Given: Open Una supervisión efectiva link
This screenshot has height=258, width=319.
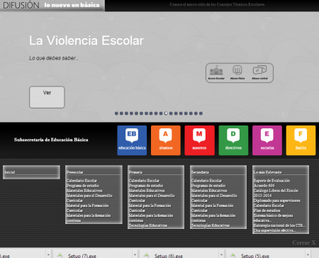Looking at the screenshot, I should point(274,230).
